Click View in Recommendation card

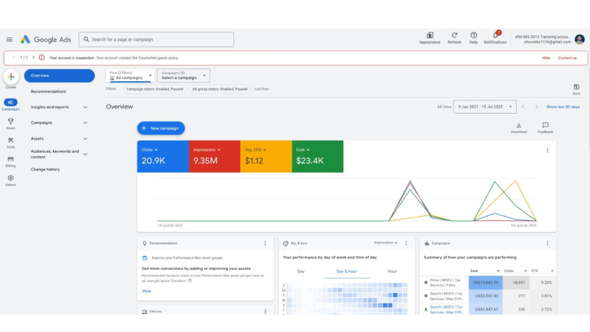coord(146,291)
